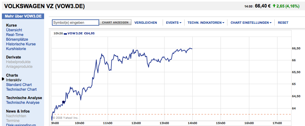Click the black arrow beside Interaktiv
This screenshot has width=305, height=126.
pos(3,79)
